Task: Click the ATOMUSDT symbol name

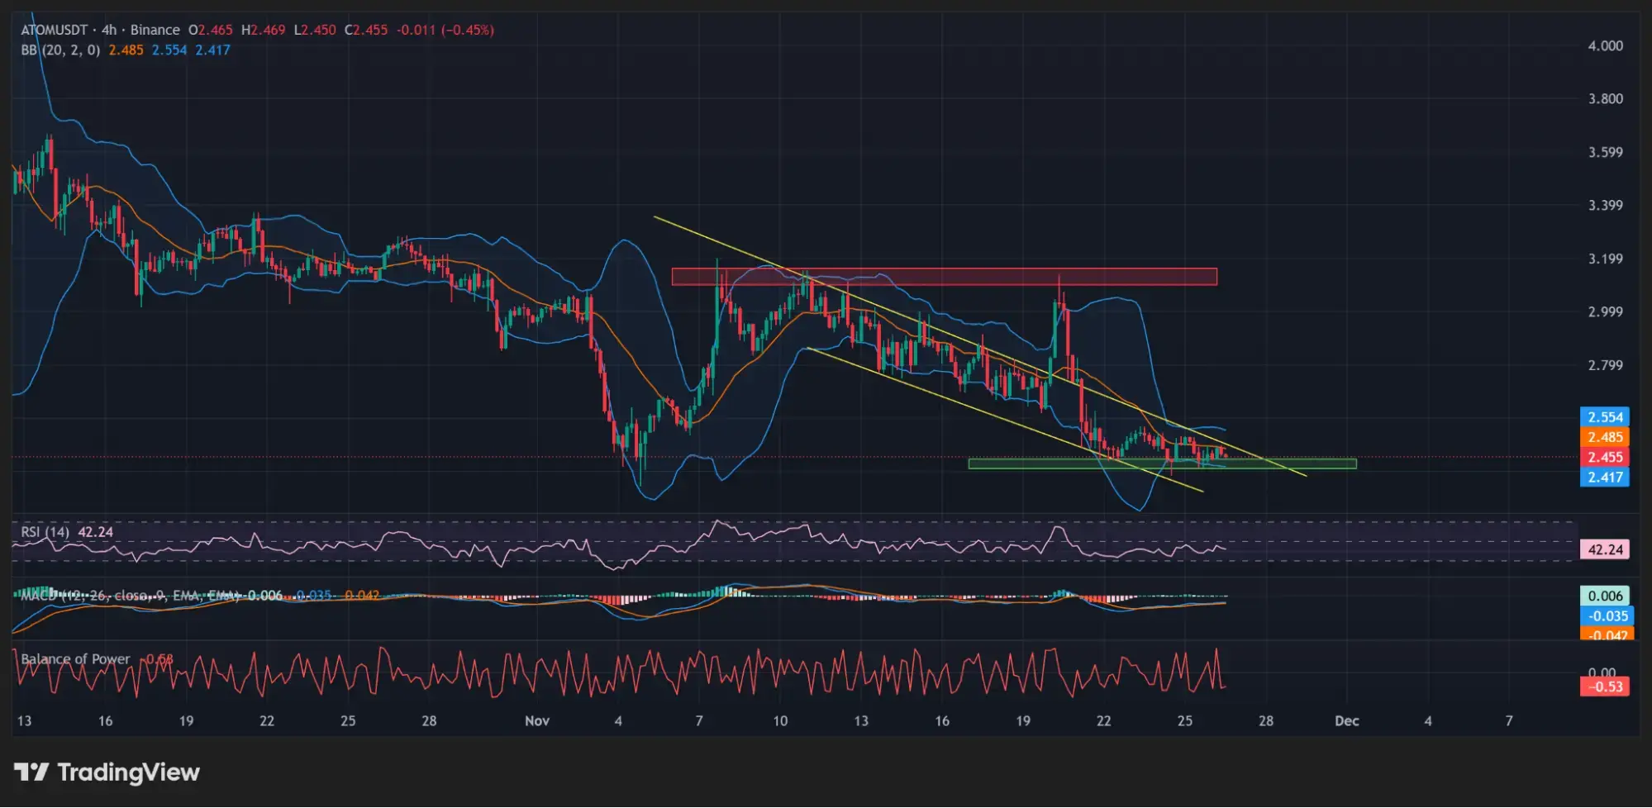Action: 54,29
